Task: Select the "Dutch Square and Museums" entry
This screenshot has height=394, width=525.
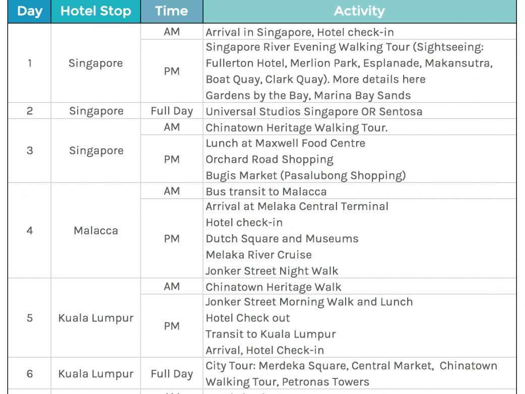Action: click(x=282, y=239)
